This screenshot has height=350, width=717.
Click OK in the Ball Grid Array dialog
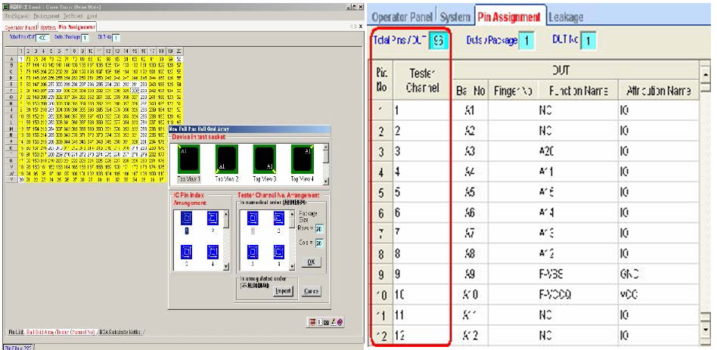(310, 262)
